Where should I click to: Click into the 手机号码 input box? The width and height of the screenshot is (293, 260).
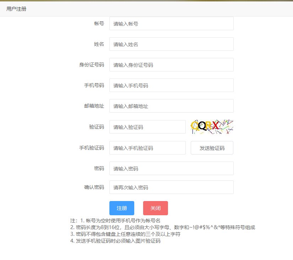click(x=171, y=86)
